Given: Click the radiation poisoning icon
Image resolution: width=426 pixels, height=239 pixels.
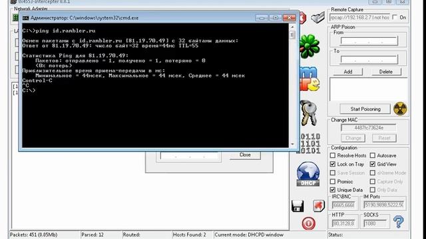Looking at the screenshot, I should click(x=400, y=109).
